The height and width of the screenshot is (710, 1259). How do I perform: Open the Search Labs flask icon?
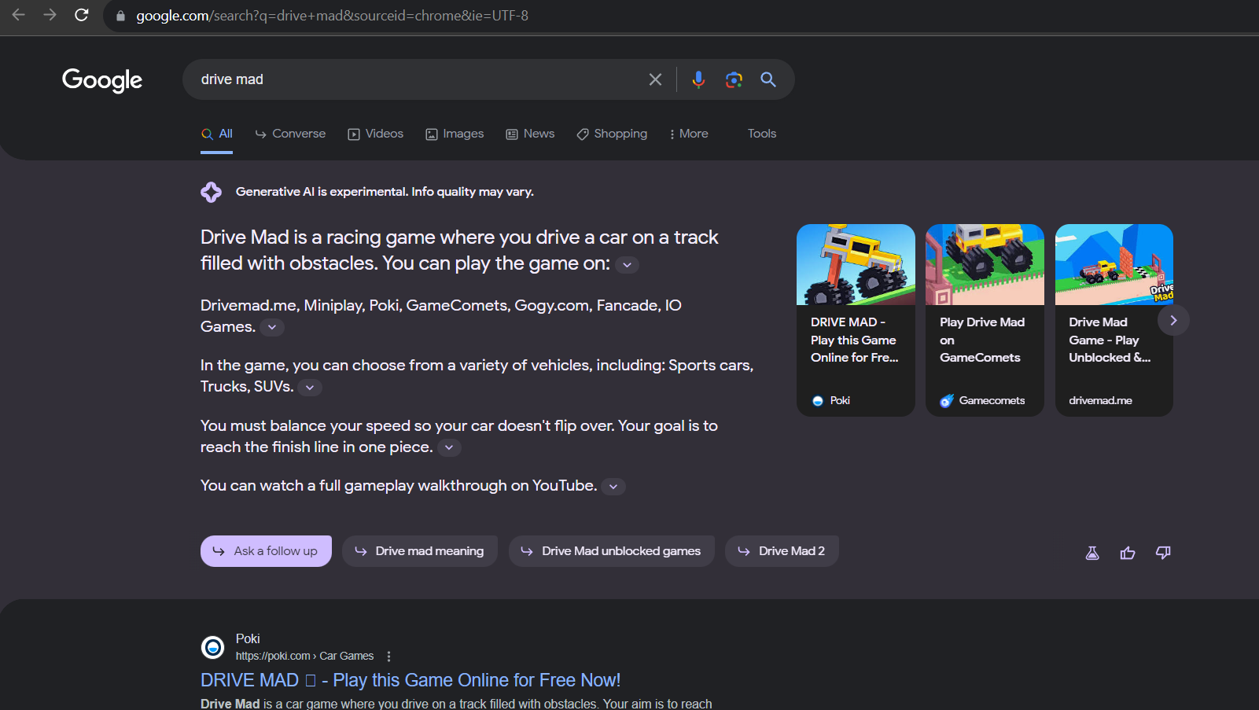point(1092,553)
